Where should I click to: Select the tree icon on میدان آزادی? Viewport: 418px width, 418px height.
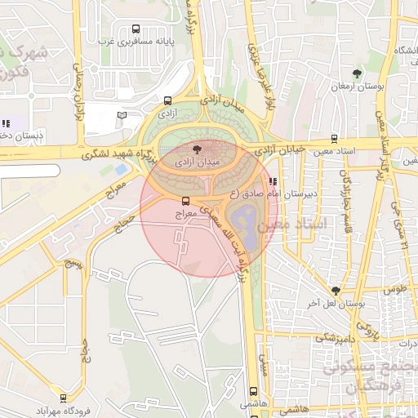[197, 149]
